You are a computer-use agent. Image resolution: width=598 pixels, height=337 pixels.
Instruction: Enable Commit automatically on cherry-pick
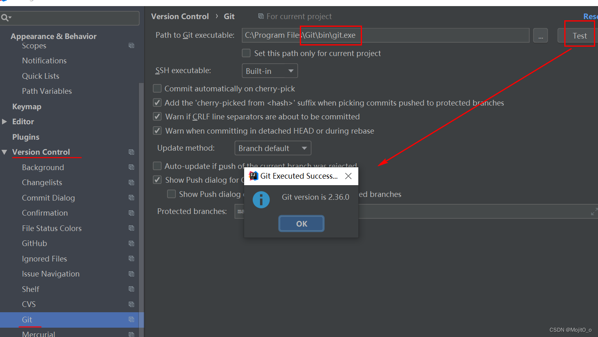(157, 88)
